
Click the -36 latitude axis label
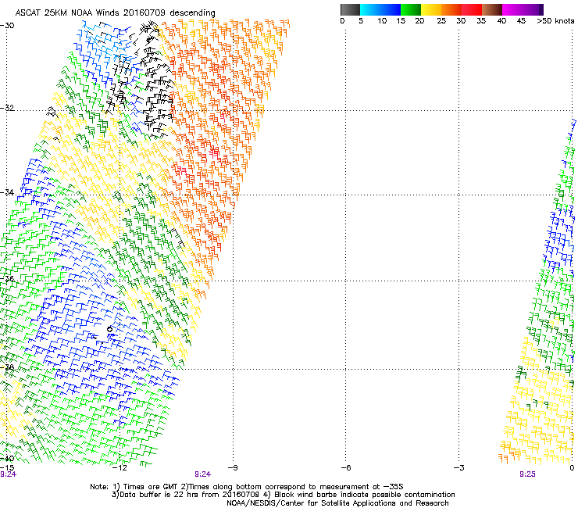pos(7,278)
